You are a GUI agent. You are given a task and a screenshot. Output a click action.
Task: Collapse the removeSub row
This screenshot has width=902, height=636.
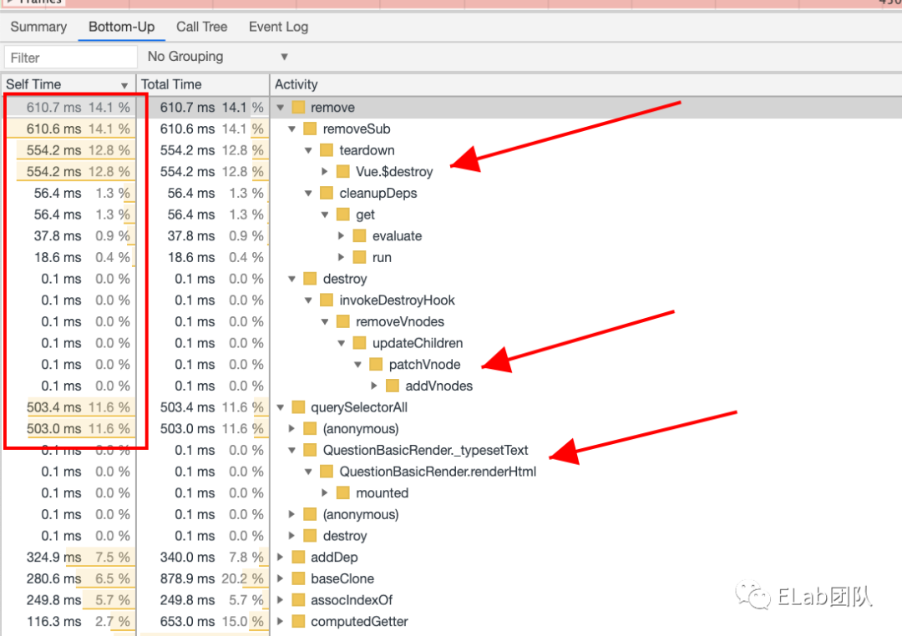point(292,129)
